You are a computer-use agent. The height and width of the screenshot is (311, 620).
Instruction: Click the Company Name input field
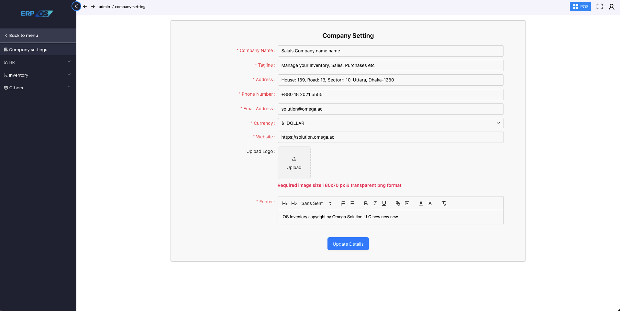[390, 51]
